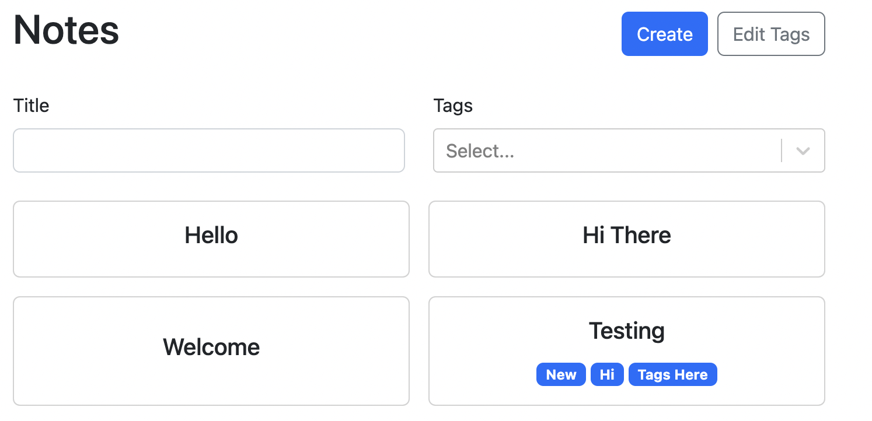Open the Edit Tags dialog
The image size is (872, 421).
click(771, 34)
